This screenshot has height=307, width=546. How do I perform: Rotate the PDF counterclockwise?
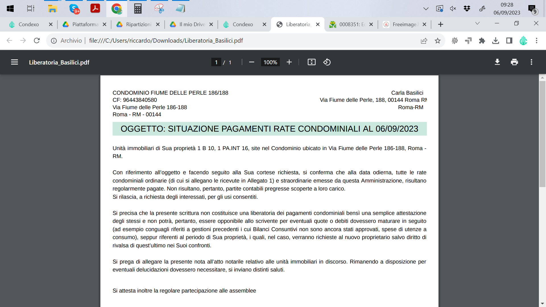pos(327,62)
